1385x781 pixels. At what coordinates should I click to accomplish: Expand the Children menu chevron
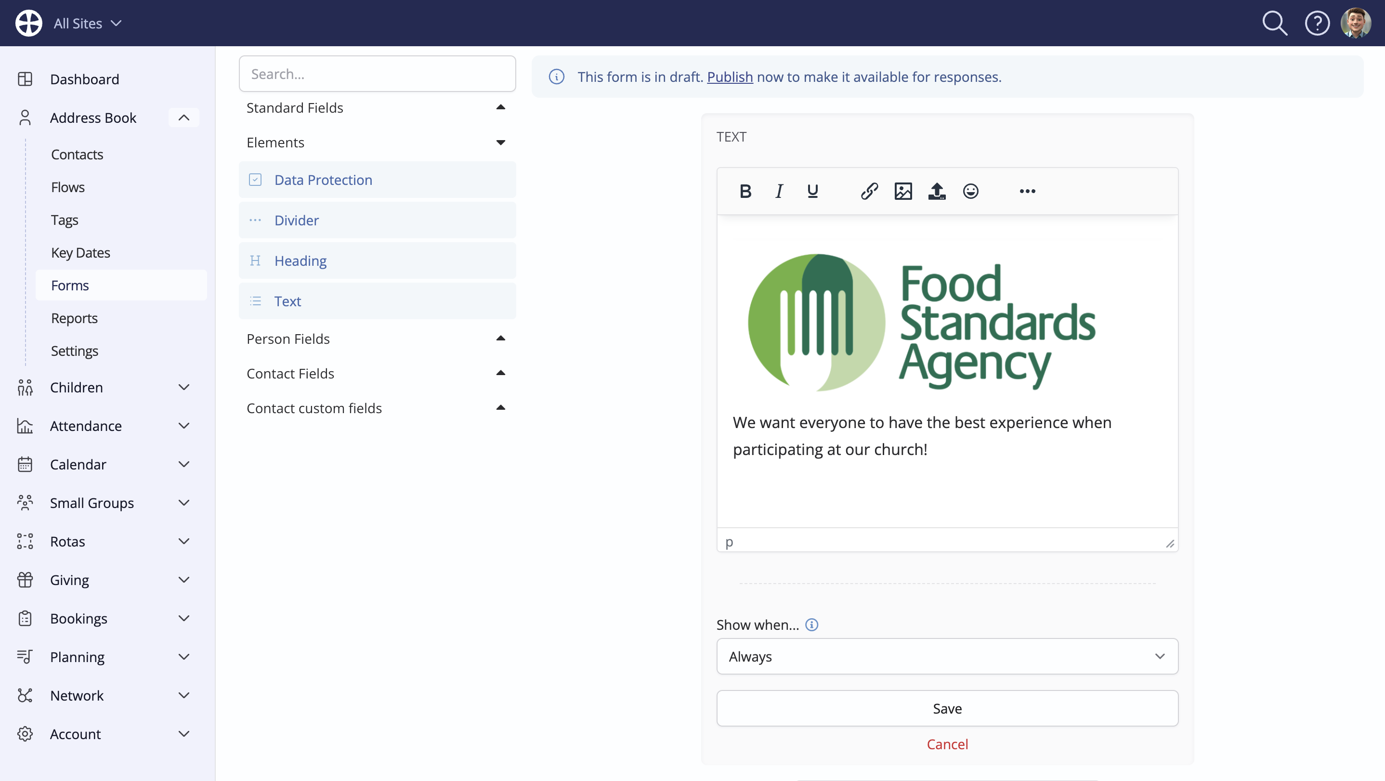tap(184, 388)
